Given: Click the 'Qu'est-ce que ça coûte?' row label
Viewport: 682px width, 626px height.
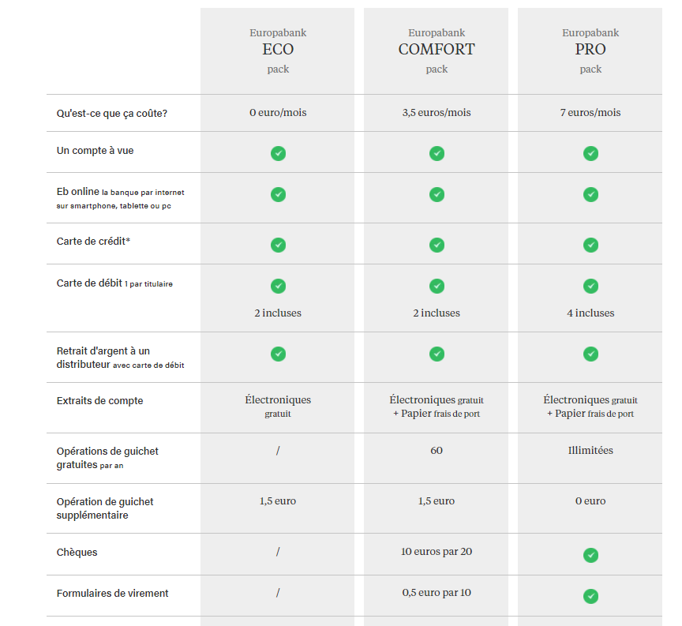Looking at the screenshot, I should (x=112, y=113).
